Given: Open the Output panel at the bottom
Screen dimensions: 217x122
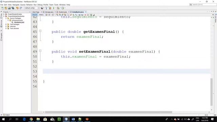Looking at the screenshot, I should 6,115.
